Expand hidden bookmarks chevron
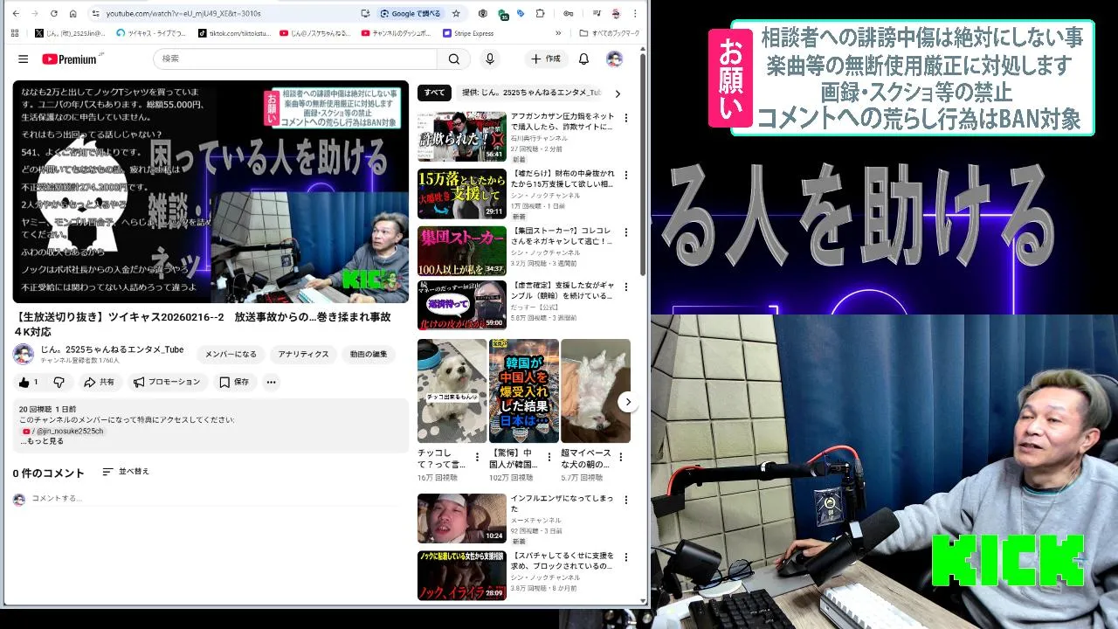The height and width of the screenshot is (629, 1118). pyautogui.click(x=558, y=33)
